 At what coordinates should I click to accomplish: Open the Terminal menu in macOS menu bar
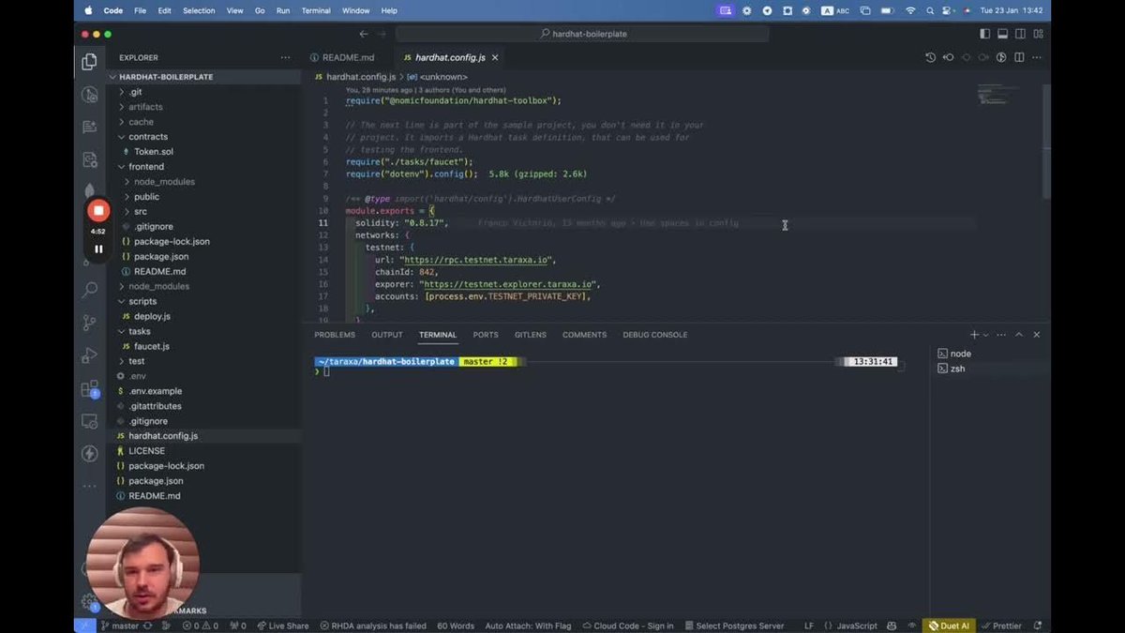[x=316, y=10]
